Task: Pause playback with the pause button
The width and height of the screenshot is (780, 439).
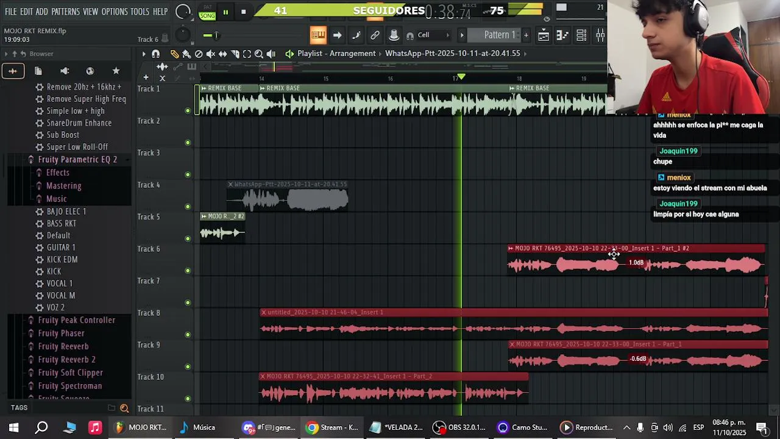Action: [x=225, y=12]
